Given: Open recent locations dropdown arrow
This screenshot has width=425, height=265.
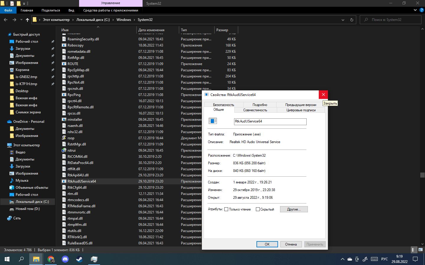Looking at the screenshot, I should 21,20.
